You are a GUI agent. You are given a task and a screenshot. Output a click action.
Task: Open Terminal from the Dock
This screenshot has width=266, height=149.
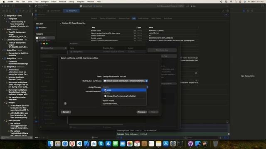(x=180, y=144)
